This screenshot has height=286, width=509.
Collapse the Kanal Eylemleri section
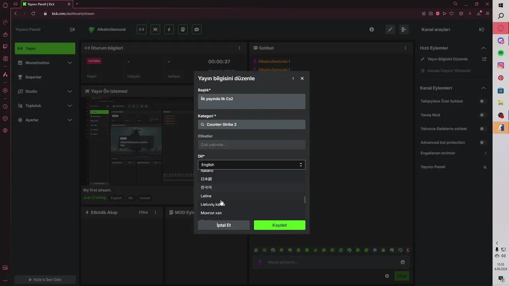click(x=484, y=88)
